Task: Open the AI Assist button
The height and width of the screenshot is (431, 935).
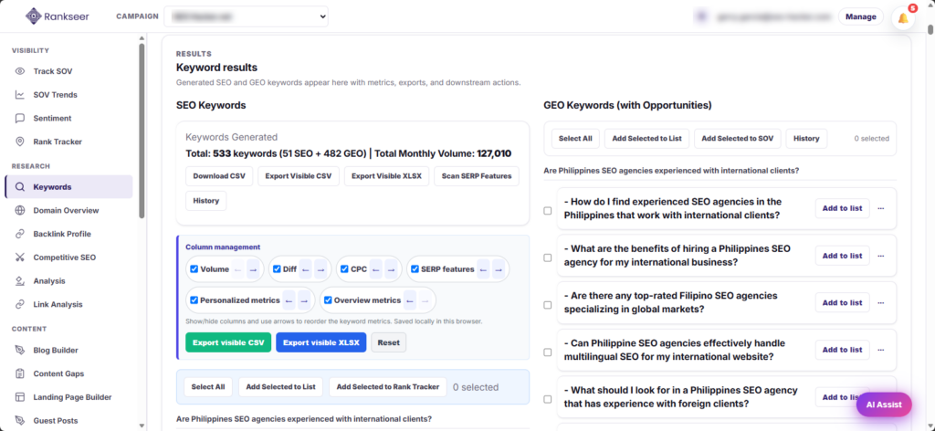Action: click(x=884, y=405)
